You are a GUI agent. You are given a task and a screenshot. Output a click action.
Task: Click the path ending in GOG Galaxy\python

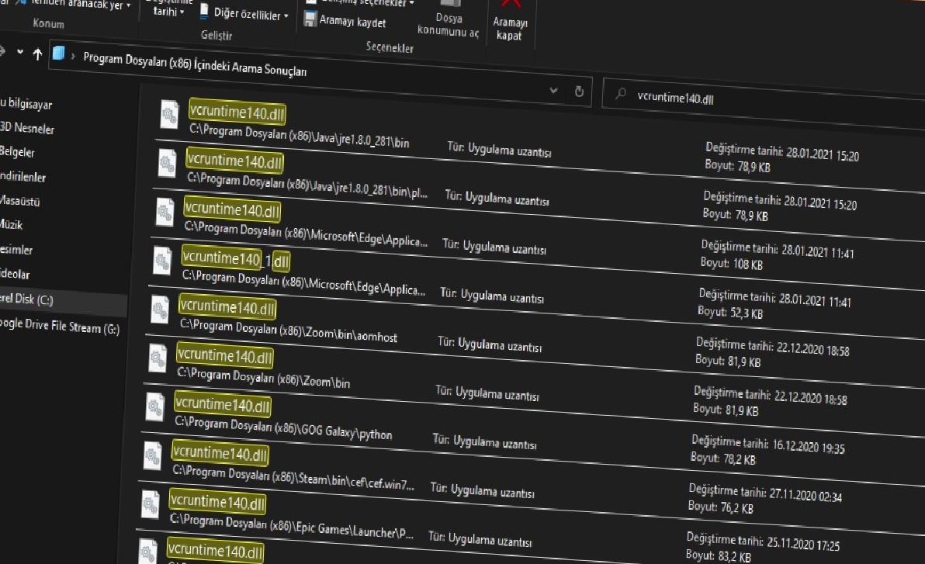click(283, 427)
